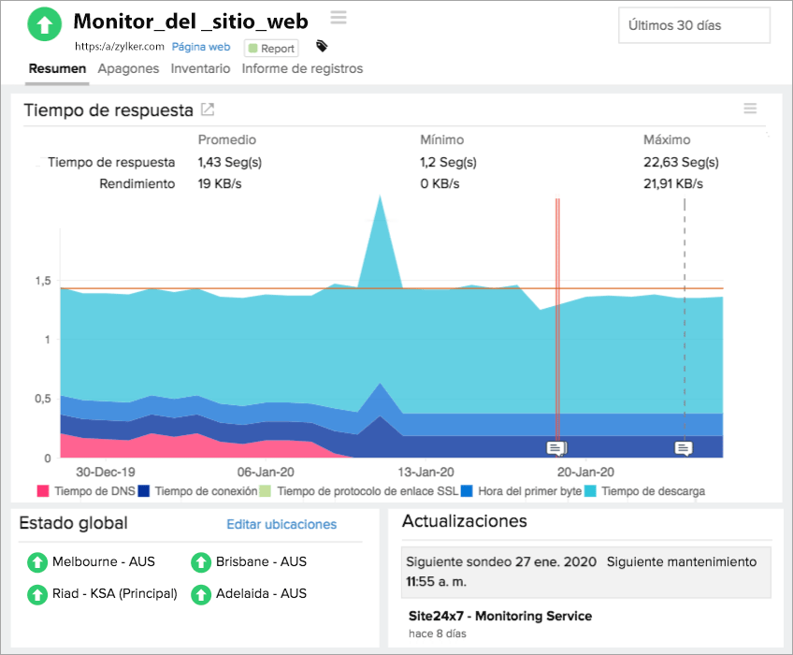Click the red vertical outage line on chart
The width and height of the screenshot is (793, 655).
(558, 319)
